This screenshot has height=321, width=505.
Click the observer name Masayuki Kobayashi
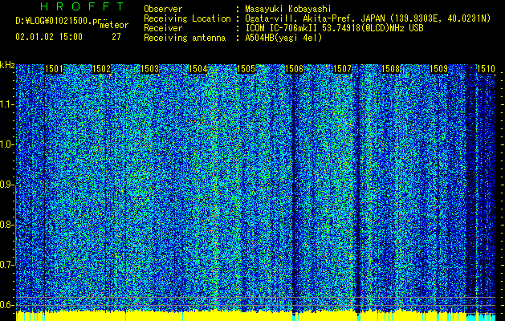288,9
